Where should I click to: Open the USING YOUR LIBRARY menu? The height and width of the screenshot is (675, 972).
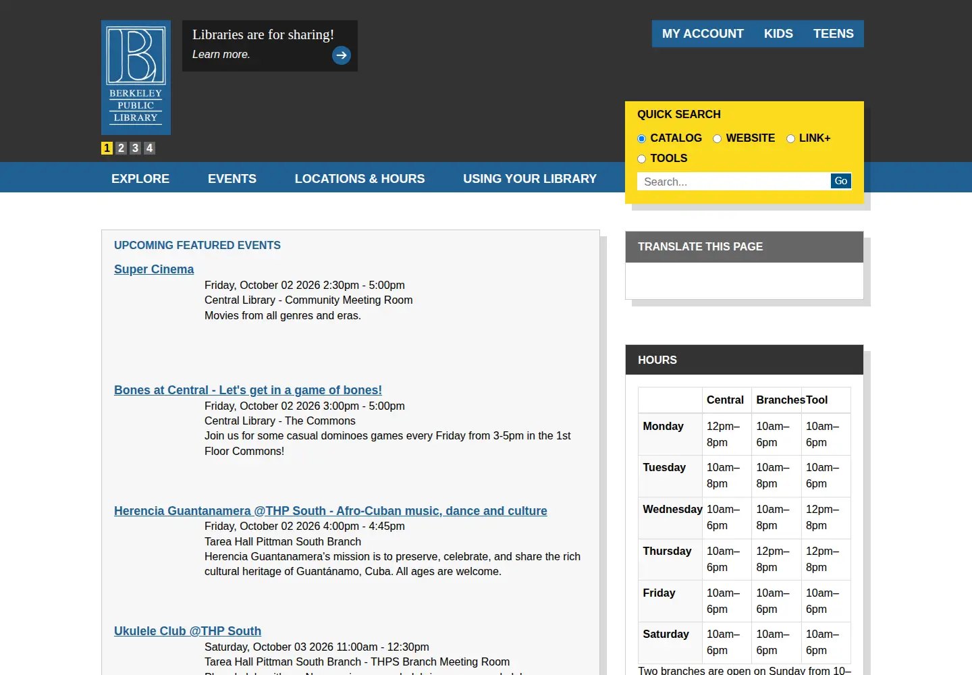(x=530, y=178)
